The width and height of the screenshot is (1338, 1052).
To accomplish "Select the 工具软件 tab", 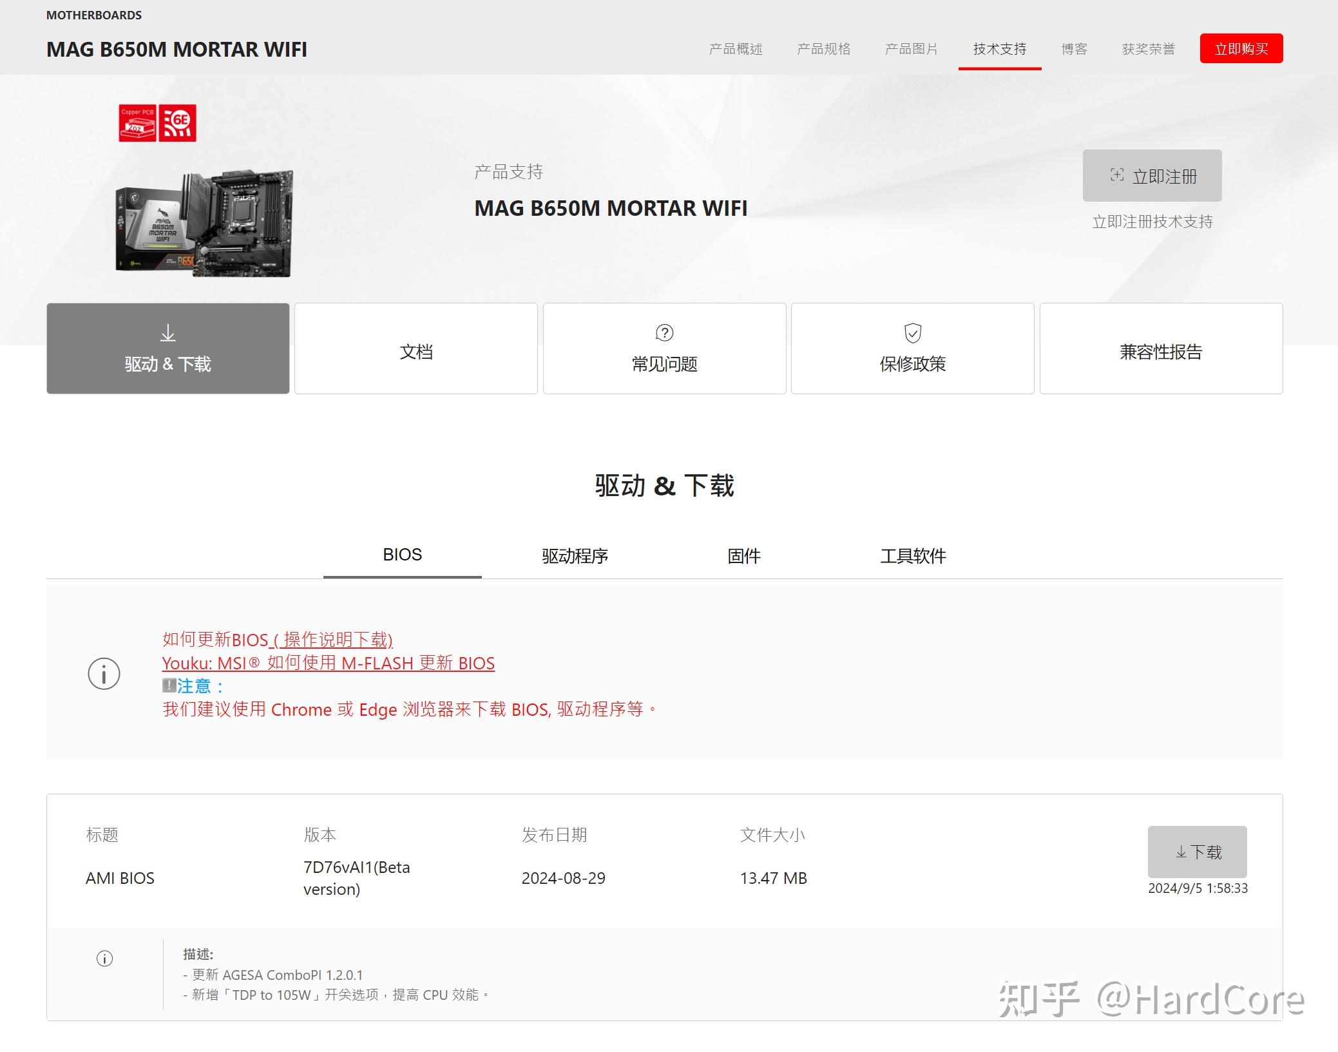I will click(x=912, y=556).
